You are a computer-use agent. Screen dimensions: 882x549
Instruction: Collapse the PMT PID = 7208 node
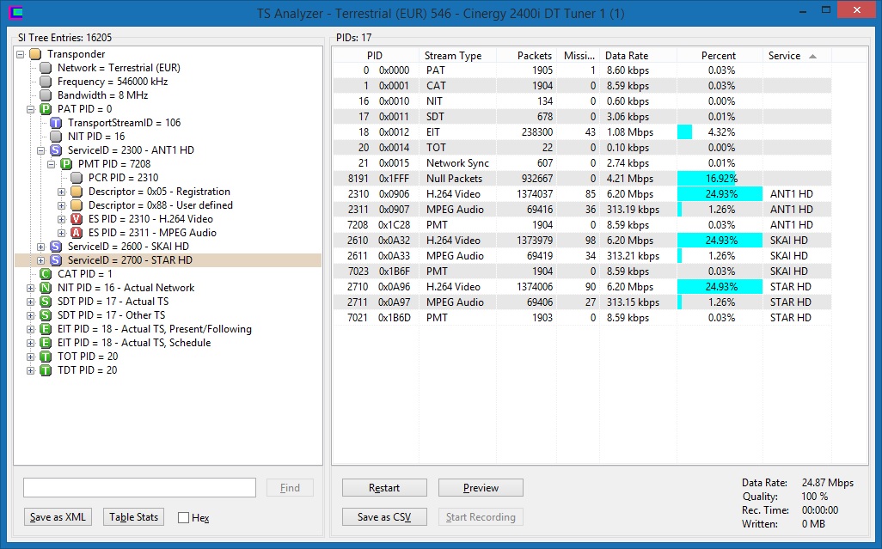(52, 165)
